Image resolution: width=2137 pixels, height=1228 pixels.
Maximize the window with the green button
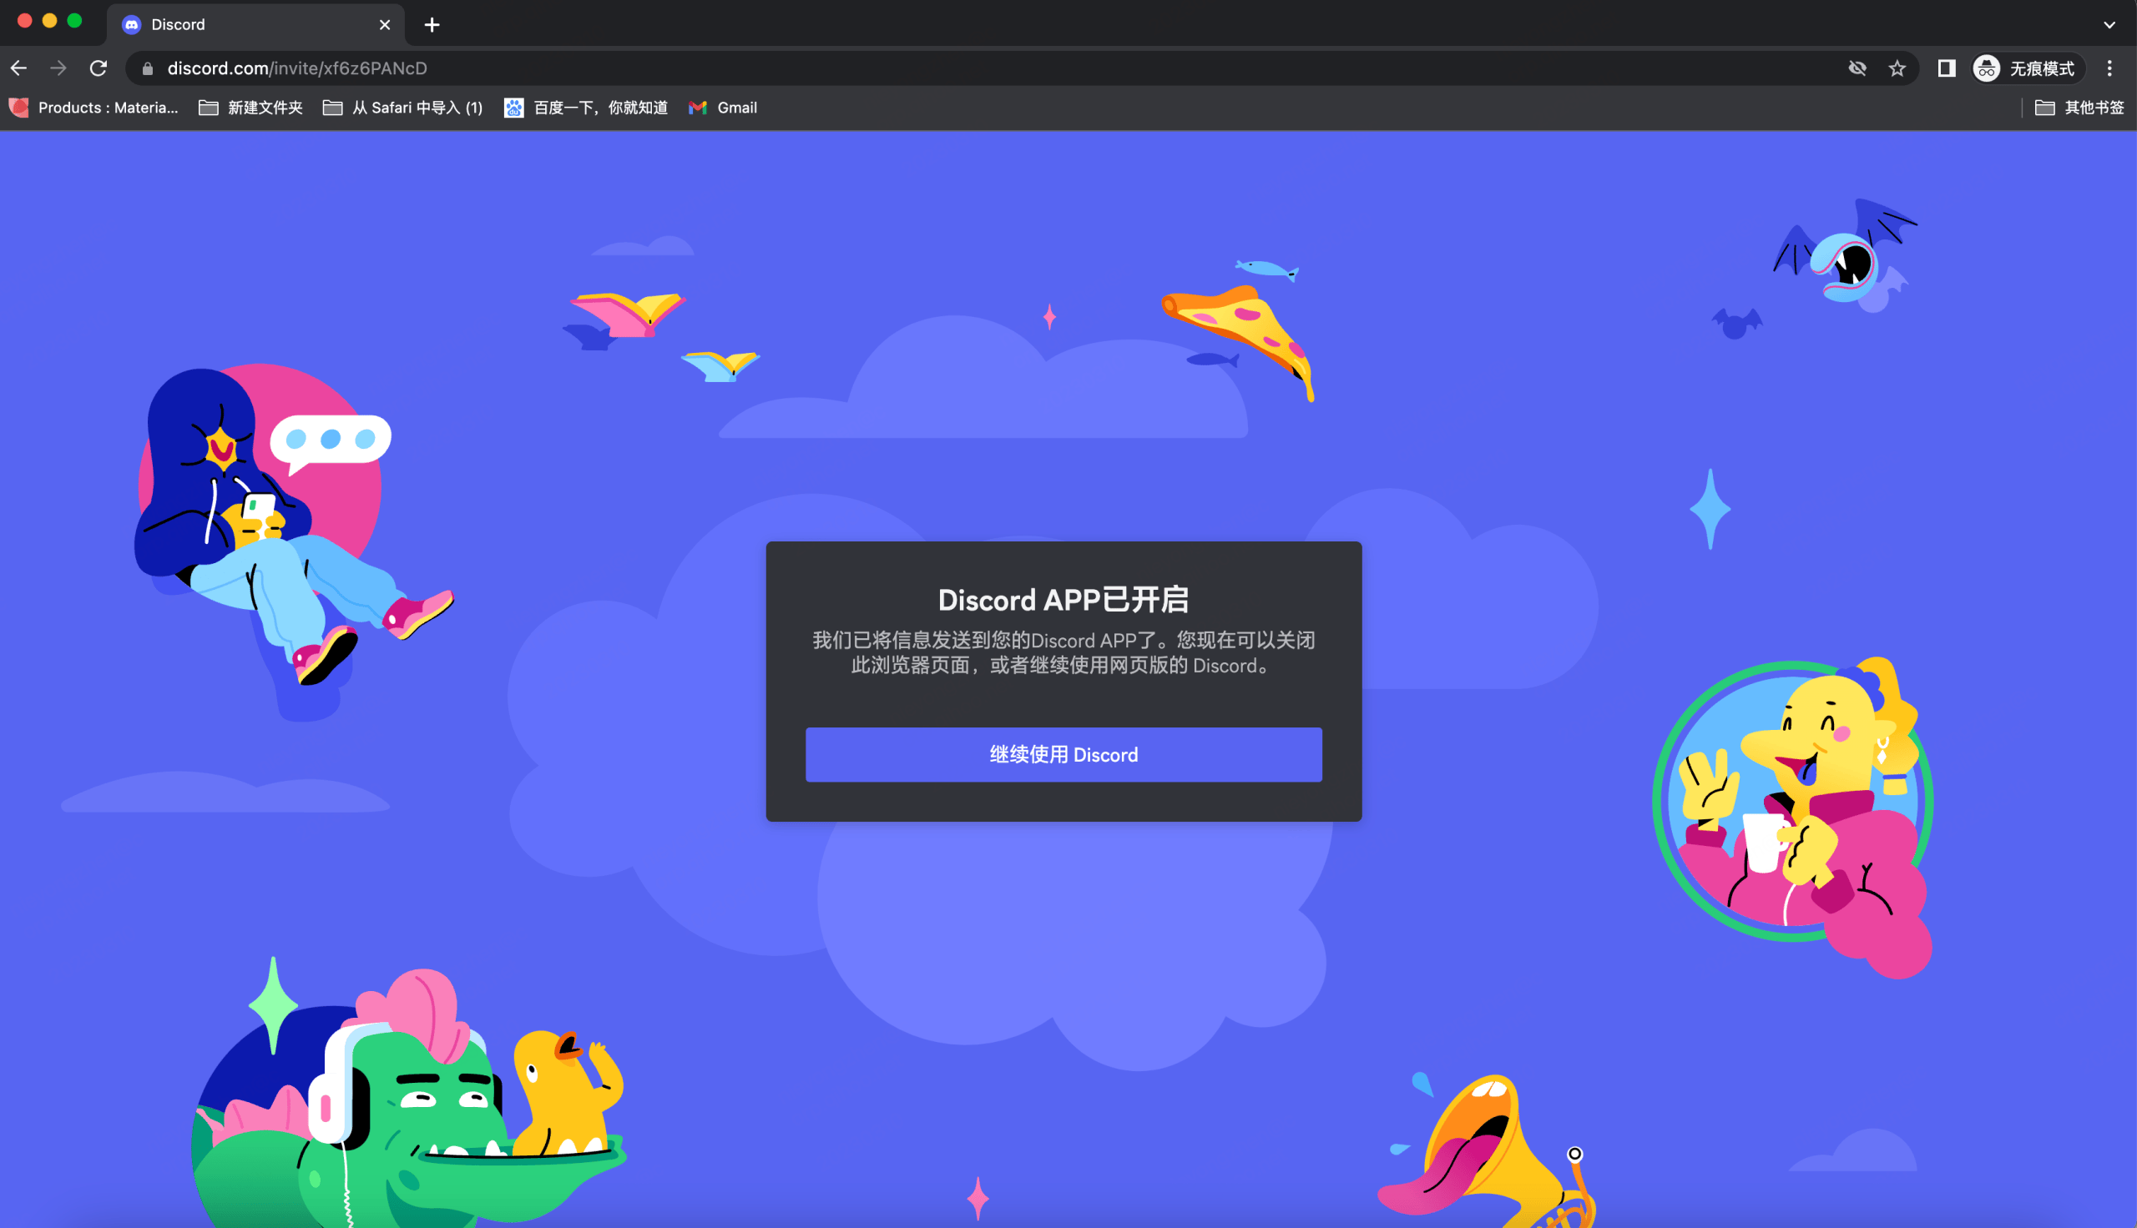(x=74, y=21)
